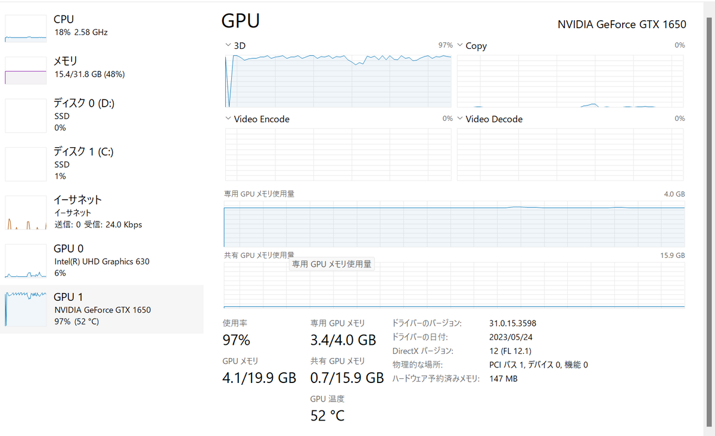Open the イーサネット network graph thumbnail
This screenshot has width=715, height=436.
pos(26,213)
